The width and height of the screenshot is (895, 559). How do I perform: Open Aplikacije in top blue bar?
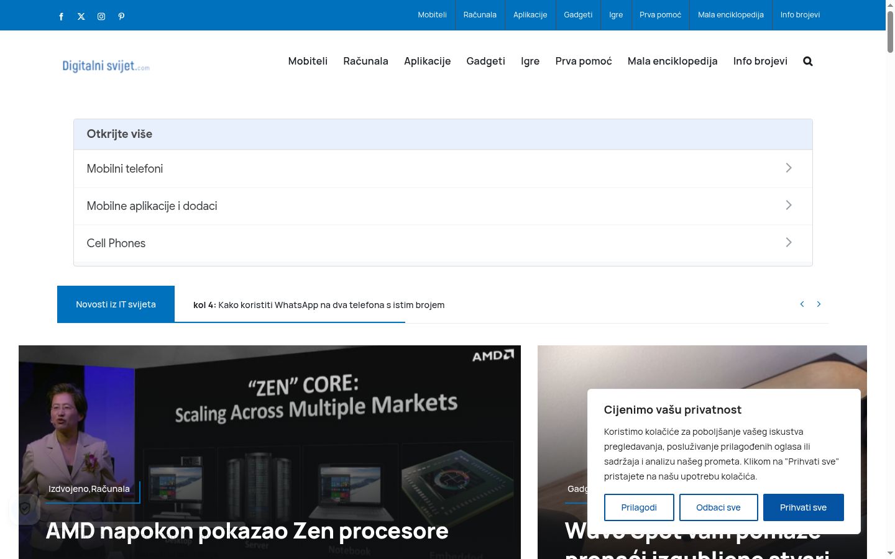click(530, 15)
